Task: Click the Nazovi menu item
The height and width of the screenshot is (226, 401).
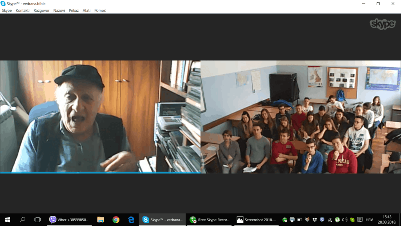Action: (59, 11)
